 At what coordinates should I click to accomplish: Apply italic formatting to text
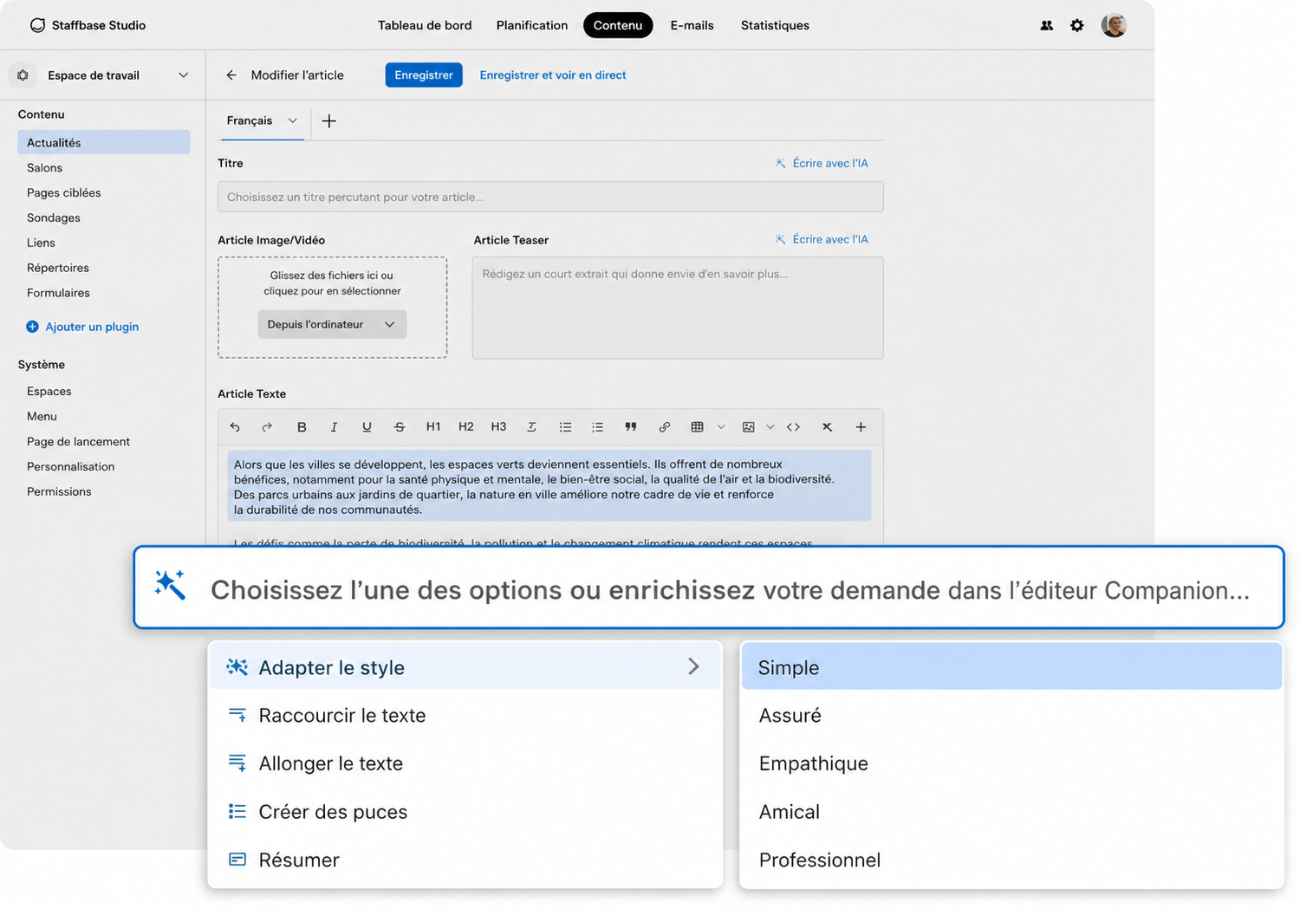click(x=334, y=427)
